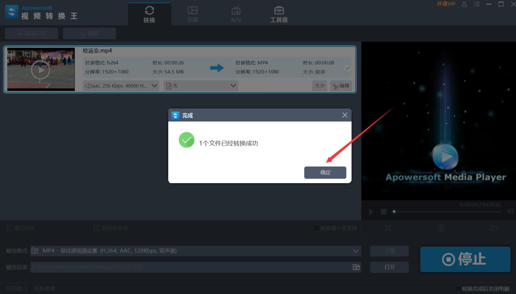516x294 pixels.
Task: Click the 封装格式: h264 source info
Action: (x=102, y=63)
